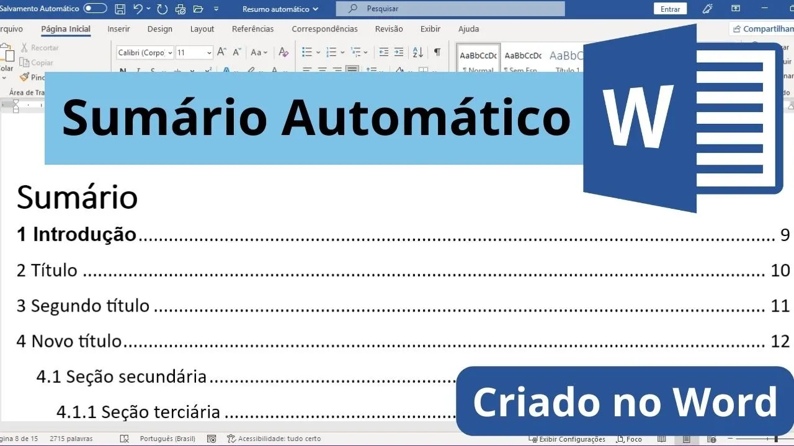Viewport: 794px width, 446px height.
Task: Click the Copiar copy command
Action: 37,63
